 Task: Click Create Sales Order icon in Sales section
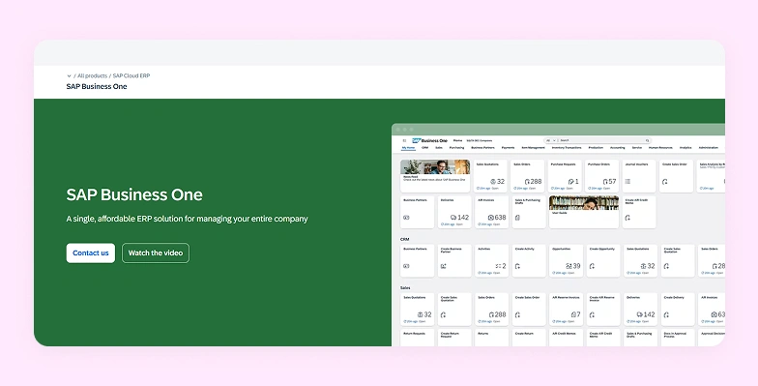pos(517,315)
